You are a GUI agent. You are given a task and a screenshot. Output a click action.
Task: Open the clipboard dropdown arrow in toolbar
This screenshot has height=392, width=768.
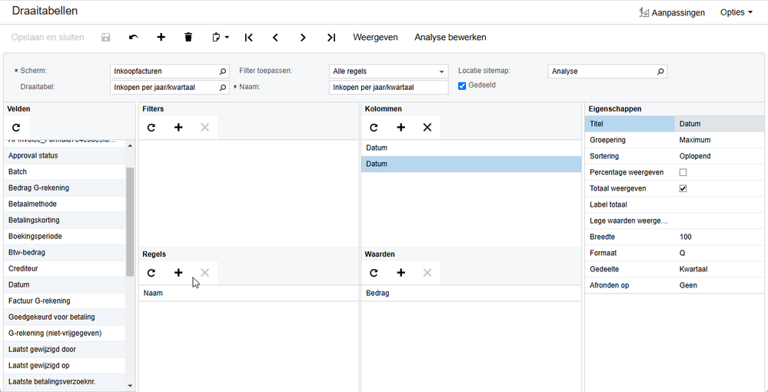click(x=228, y=37)
